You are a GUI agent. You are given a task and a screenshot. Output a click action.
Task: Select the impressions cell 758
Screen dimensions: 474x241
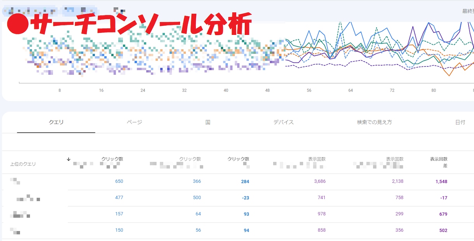pyautogui.click(x=399, y=198)
